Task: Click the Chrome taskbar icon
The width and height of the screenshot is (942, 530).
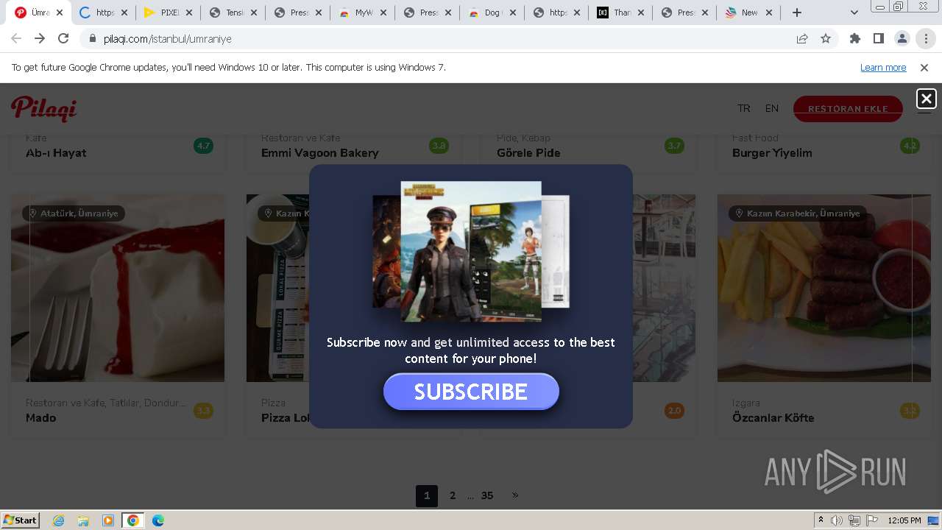Action: pos(133,520)
